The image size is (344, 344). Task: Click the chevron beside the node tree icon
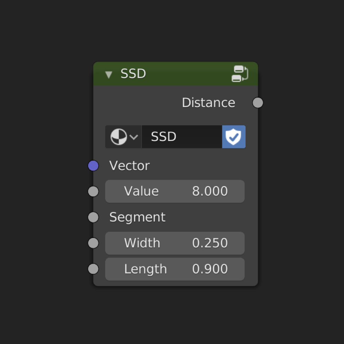[x=134, y=137]
